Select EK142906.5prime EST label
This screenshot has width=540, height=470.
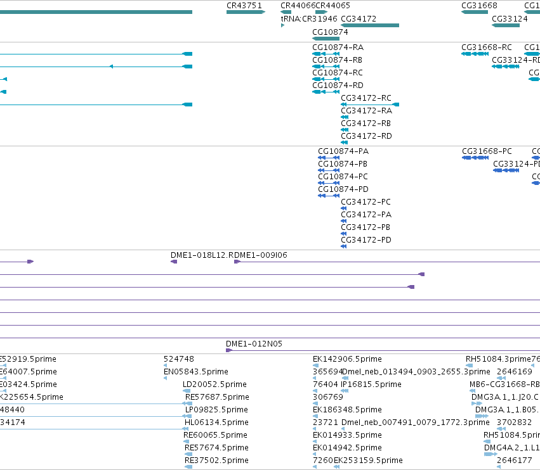coord(347,359)
